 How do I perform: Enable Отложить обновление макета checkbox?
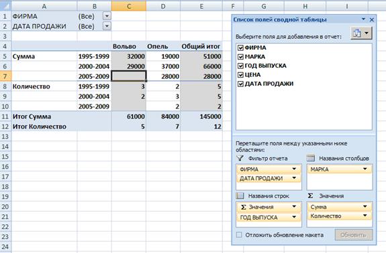[239, 235]
